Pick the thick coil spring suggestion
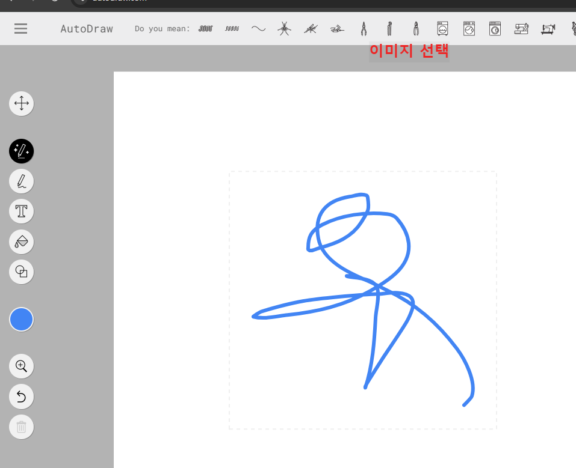The image size is (576, 468). point(206,29)
